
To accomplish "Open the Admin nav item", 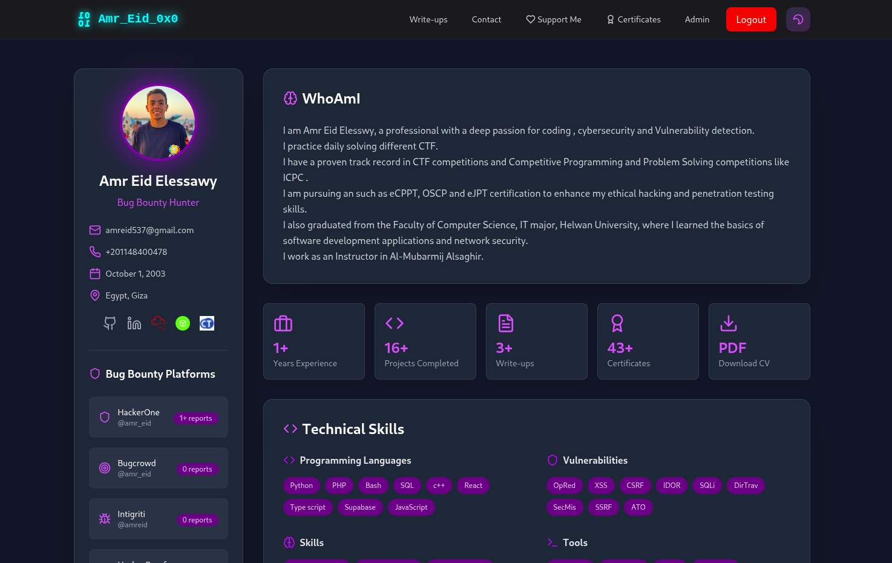I will (697, 19).
